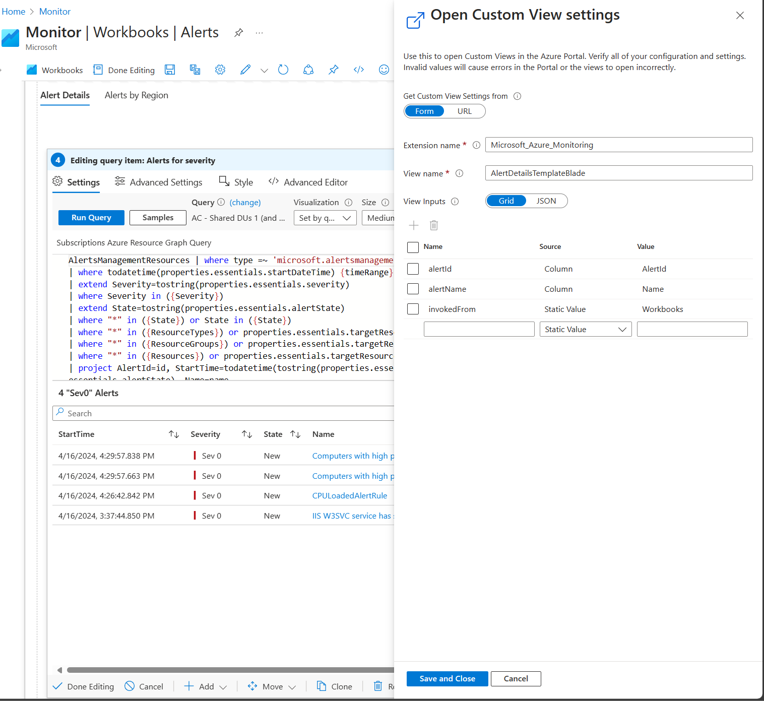Click Monitor in the breadcrumb
The height and width of the screenshot is (701, 764).
(55, 12)
